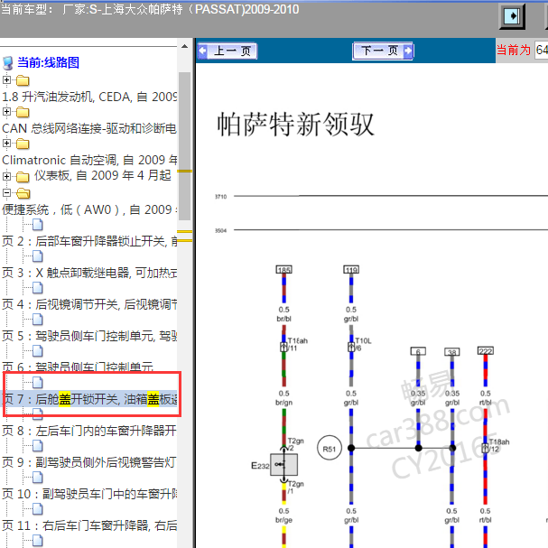This screenshot has width=548, height=548.
Task: Select CAN 总线网络连接 tree entry
Action: (x=89, y=128)
